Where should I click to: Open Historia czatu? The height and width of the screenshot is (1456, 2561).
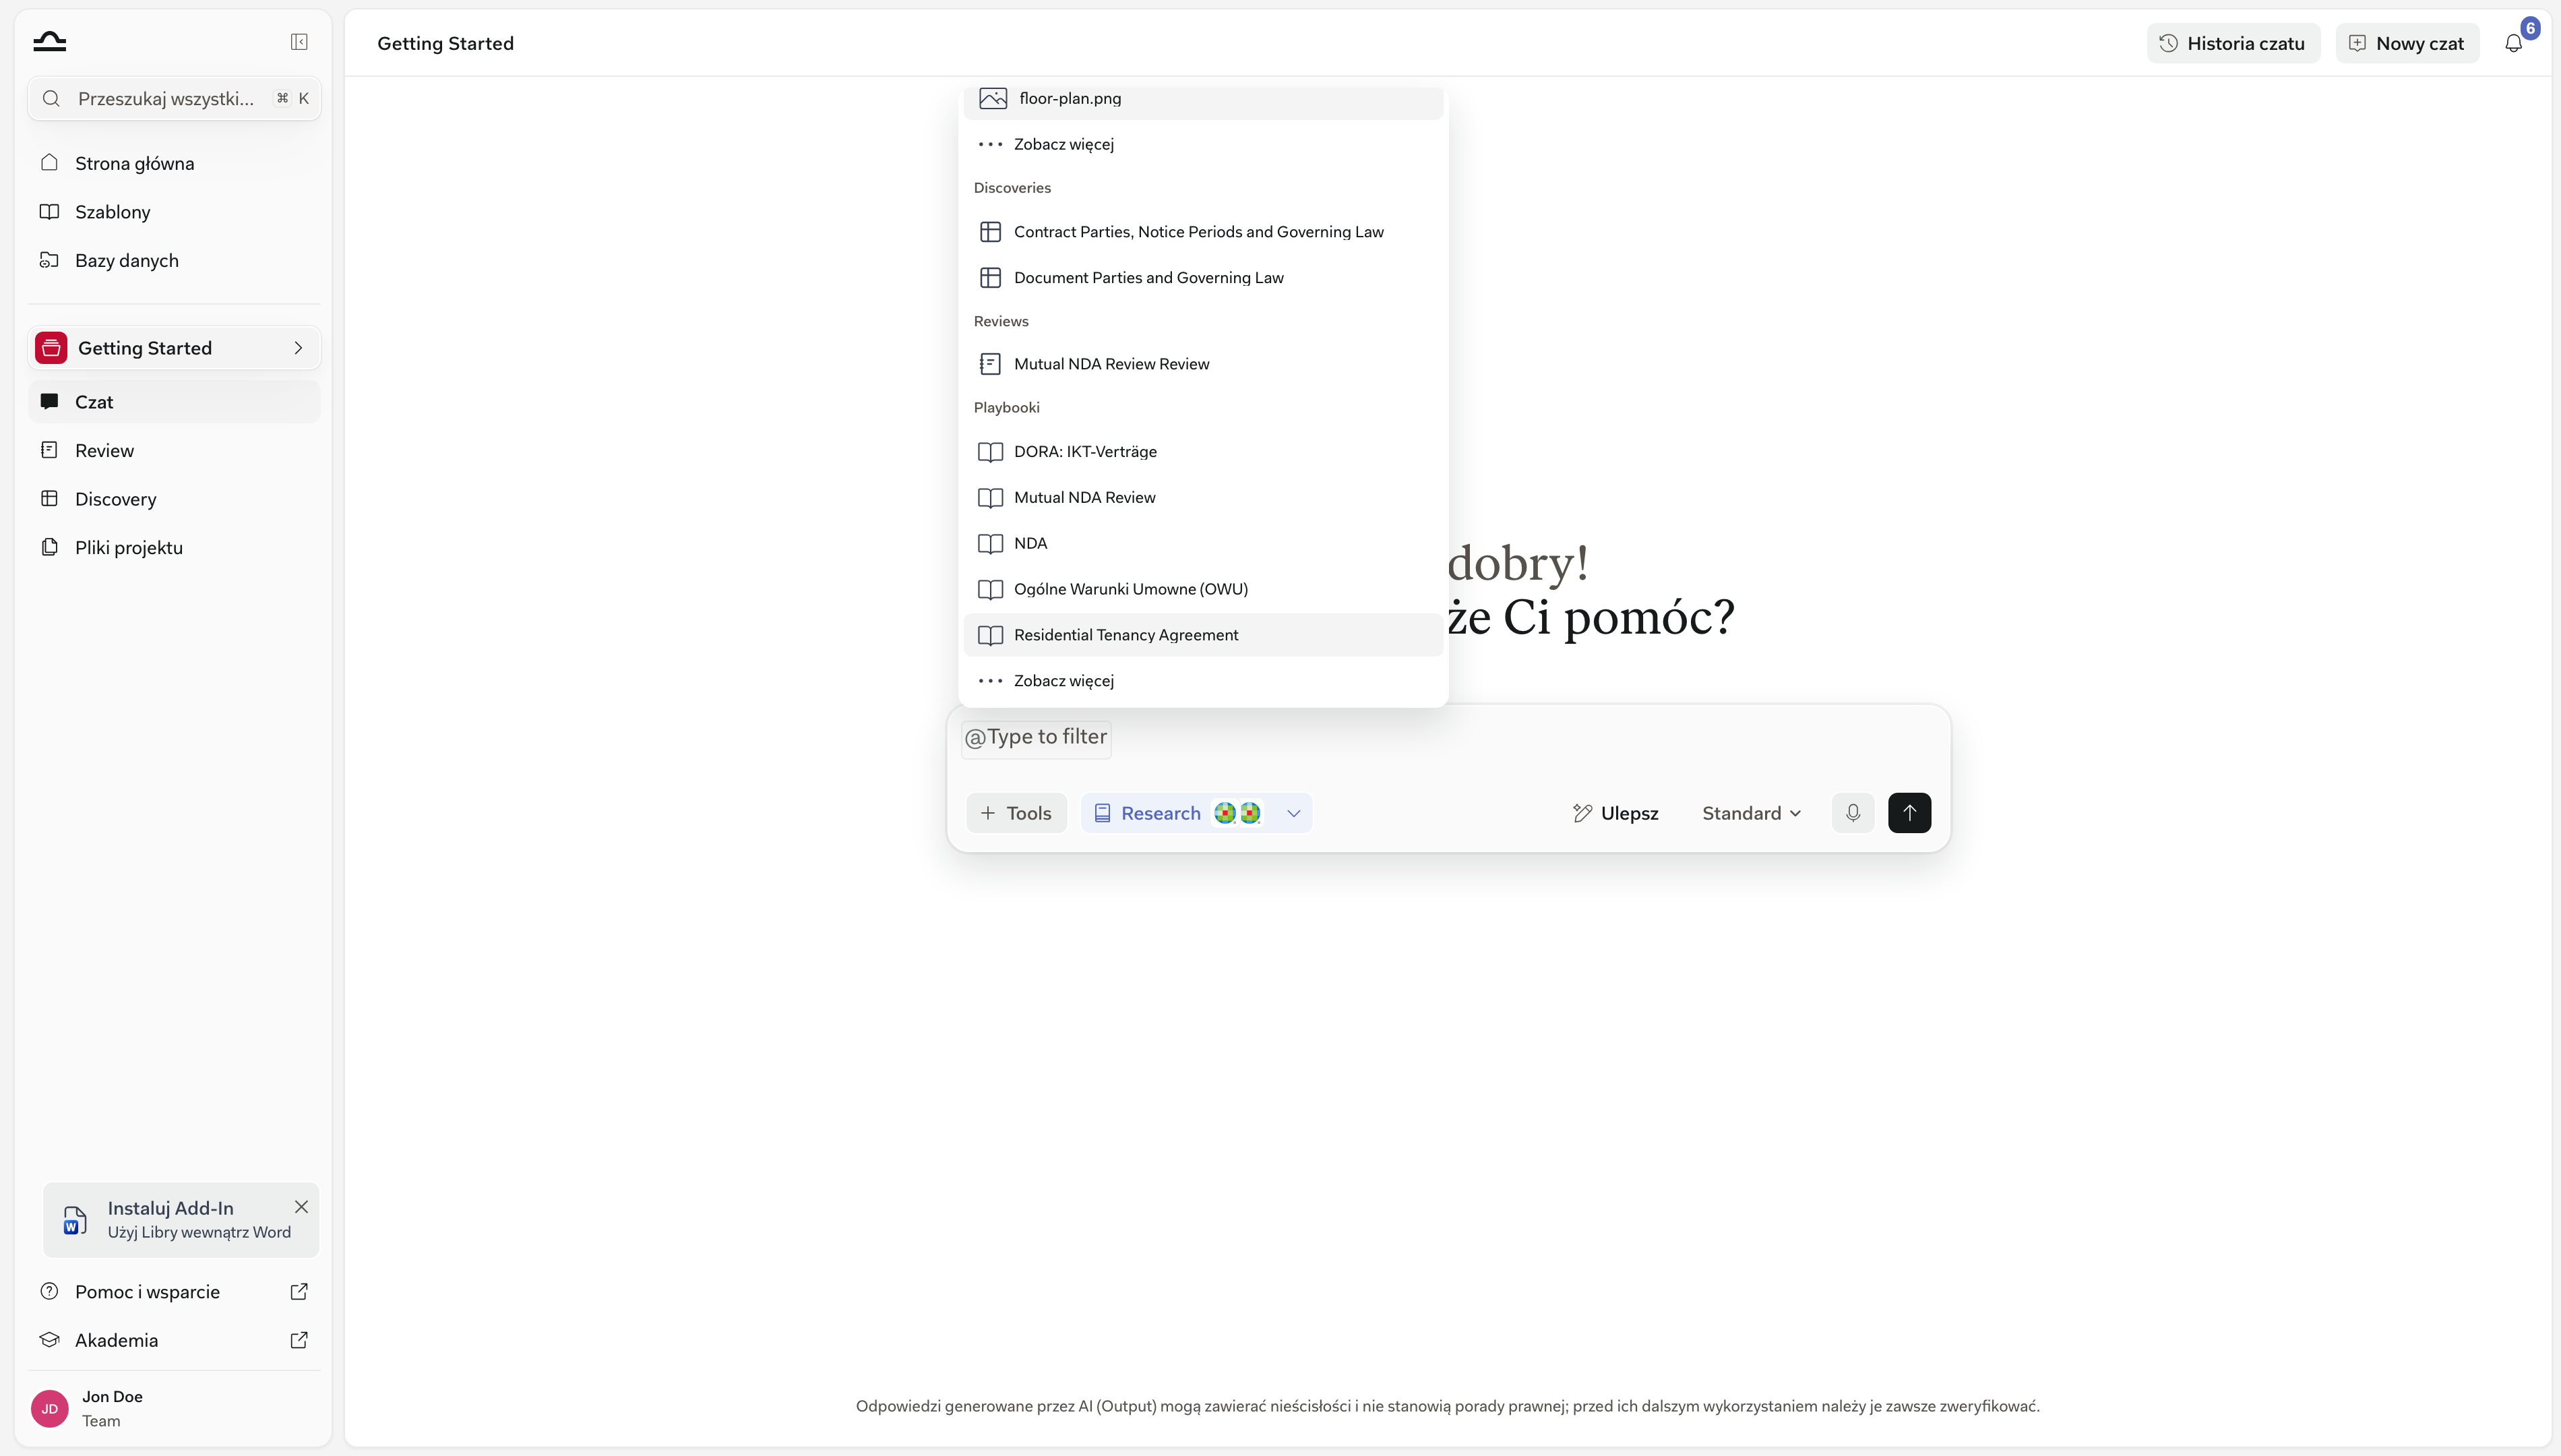click(2233, 43)
